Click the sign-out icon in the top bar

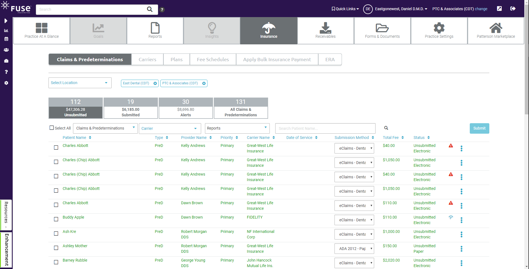pyautogui.click(x=513, y=9)
